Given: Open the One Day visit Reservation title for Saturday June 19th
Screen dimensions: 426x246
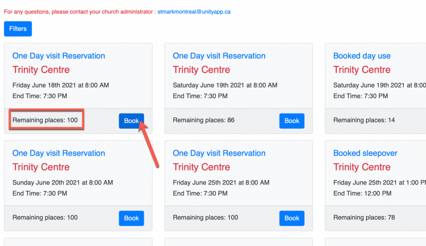Looking at the screenshot, I should (219, 56).
